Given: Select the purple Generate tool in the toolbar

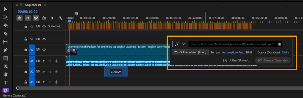Looking at the screenshot, I should 6,90.
